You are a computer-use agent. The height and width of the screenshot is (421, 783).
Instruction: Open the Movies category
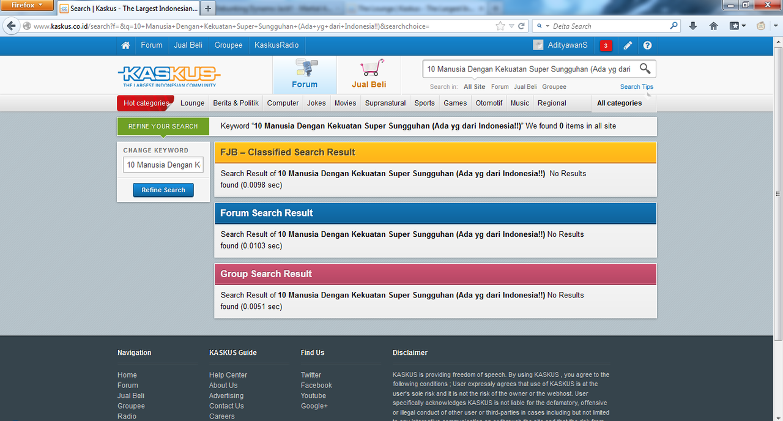pos(346,103)
